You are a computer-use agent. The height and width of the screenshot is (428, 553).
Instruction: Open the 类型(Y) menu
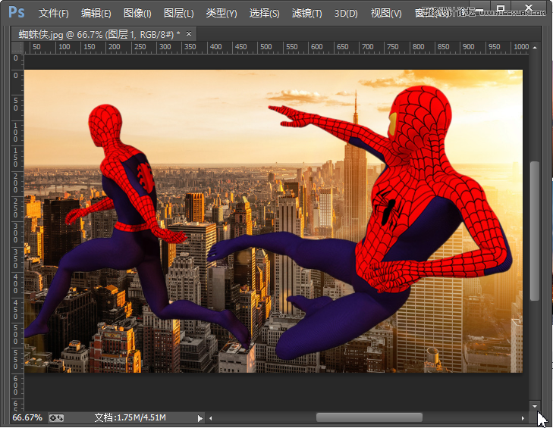pos(222,14)
